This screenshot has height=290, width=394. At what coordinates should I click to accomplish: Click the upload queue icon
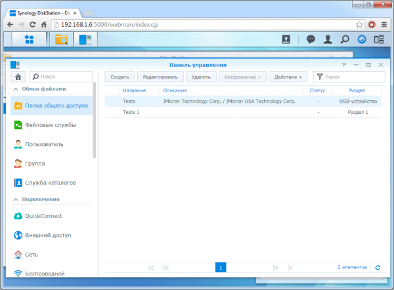pos(286,39)
